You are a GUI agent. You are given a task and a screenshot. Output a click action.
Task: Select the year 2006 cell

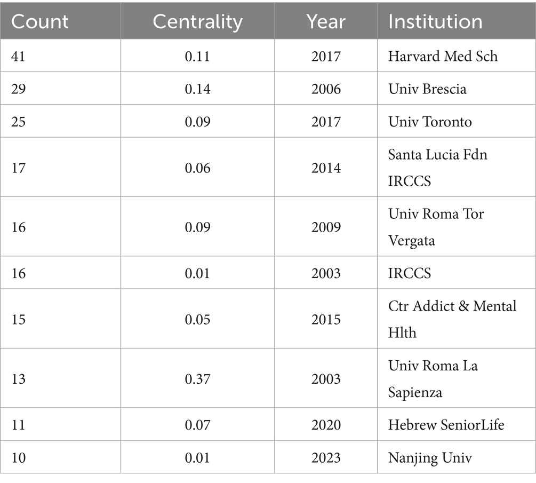point(325,89)
